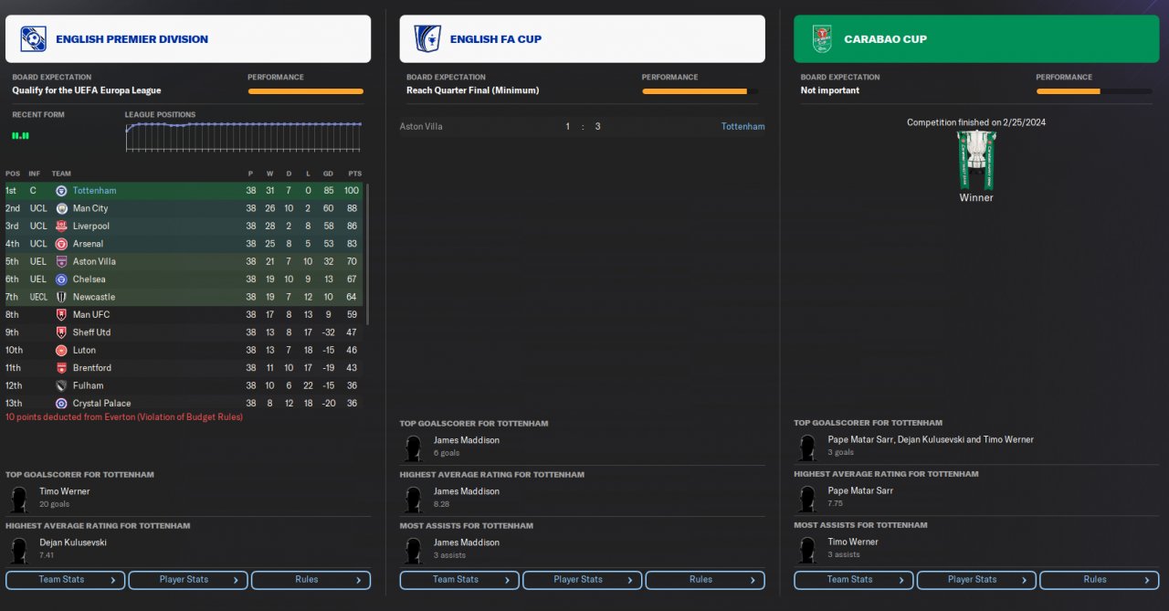Click the recent form green indicators
The width and height of the screenshot is (1169, 611).
tap(20, 135)
